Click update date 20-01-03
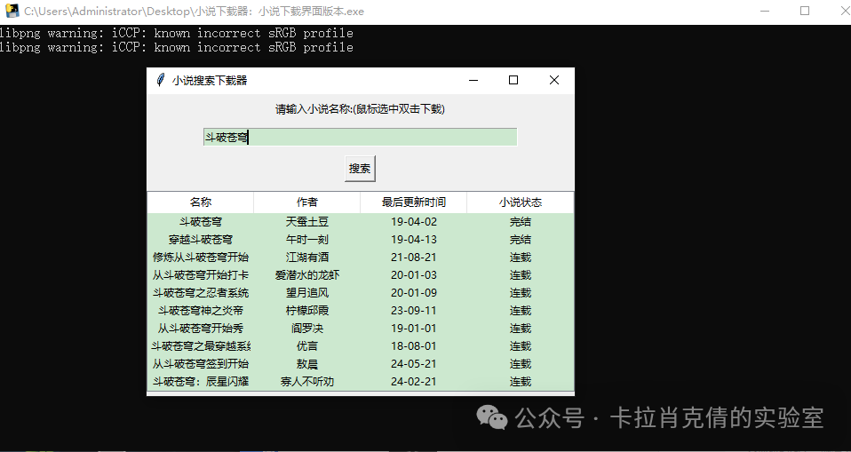 coord(414,275)
